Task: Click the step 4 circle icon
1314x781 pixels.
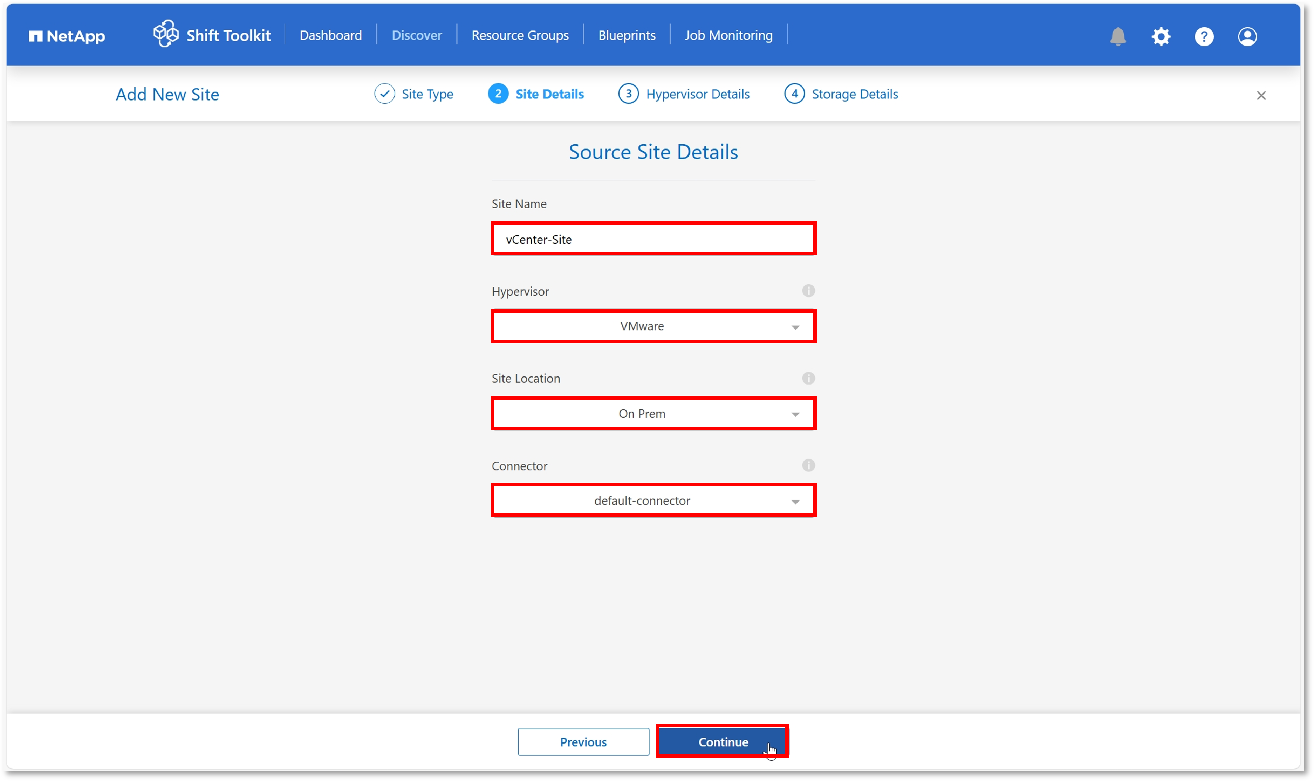Action: pos(794,94)
